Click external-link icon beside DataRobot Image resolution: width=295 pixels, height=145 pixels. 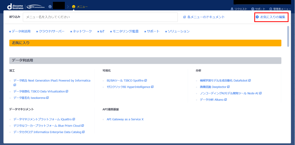click(x=250, y=81)
